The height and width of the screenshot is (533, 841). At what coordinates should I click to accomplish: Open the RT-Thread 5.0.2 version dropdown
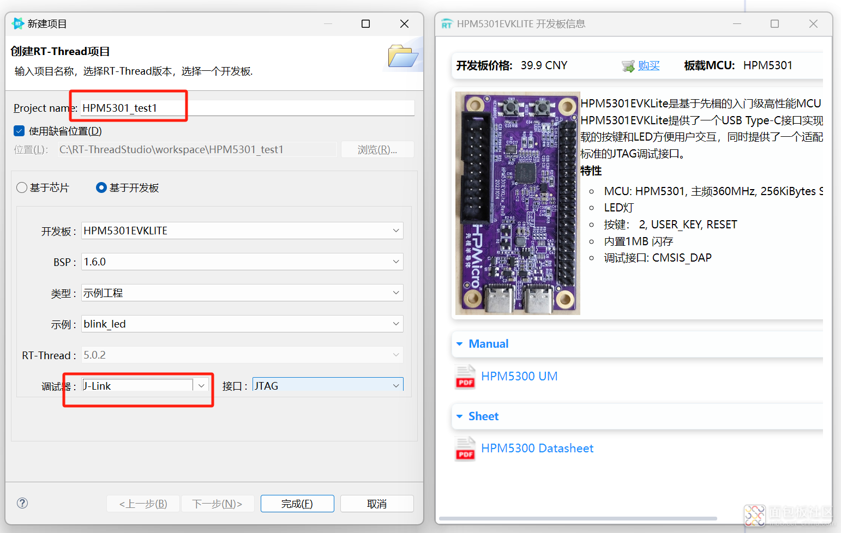click(242, 355)
